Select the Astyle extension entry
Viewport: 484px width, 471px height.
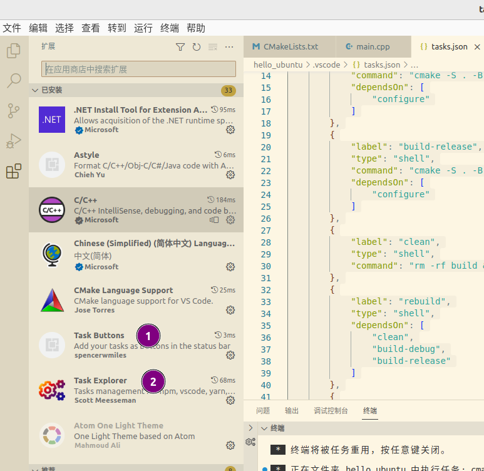[136, 165]
